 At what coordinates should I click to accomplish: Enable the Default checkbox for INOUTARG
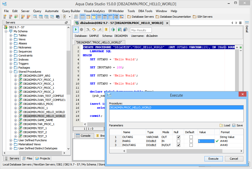click(x=191, y=145)
